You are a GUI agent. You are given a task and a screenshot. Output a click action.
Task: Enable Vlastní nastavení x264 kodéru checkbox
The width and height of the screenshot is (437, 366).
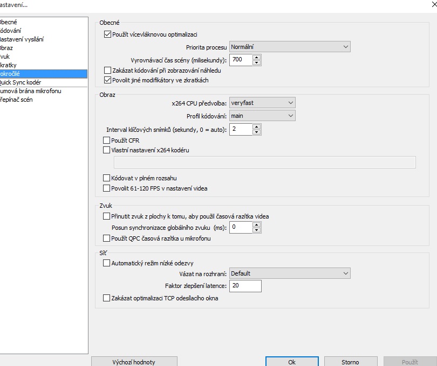(107, 150)
